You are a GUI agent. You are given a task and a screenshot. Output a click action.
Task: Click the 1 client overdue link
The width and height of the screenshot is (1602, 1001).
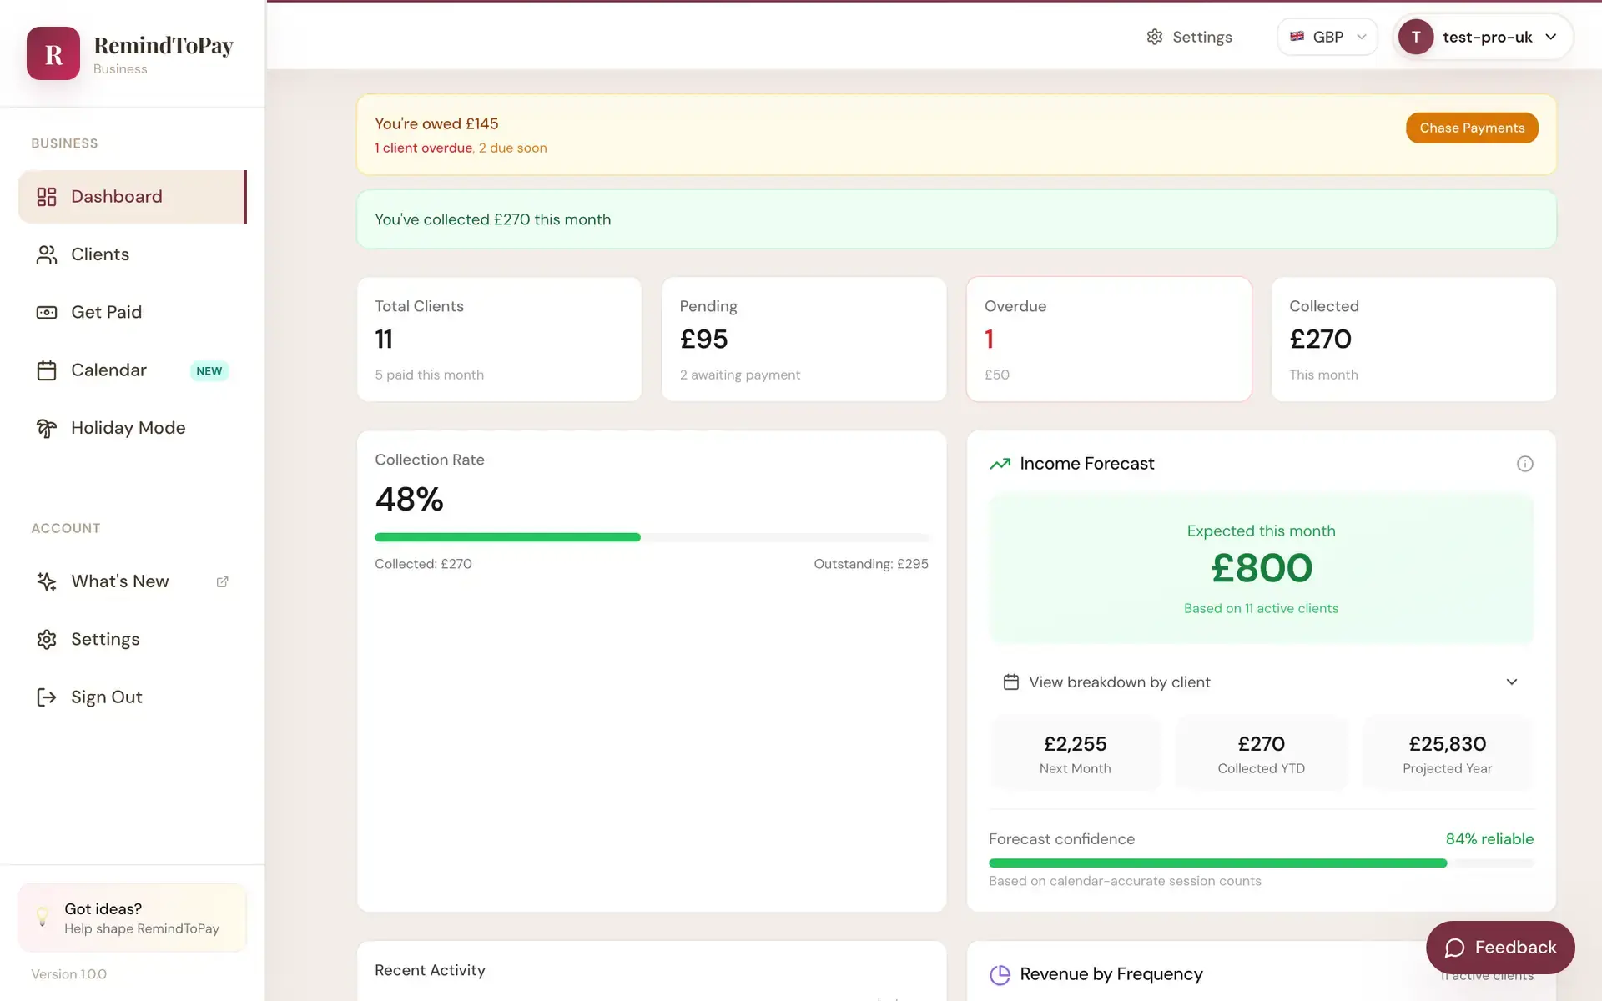[423, 148]
